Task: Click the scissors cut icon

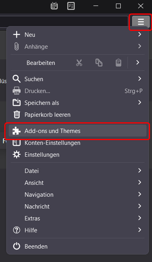Action: pyautogui.click(x=79, y=63)
